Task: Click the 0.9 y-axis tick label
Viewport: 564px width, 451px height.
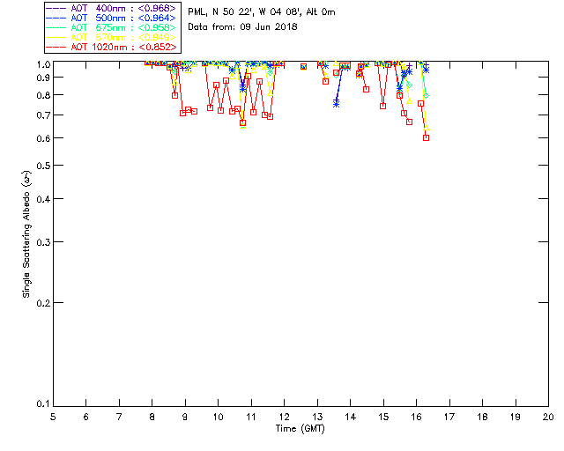Action: point(43,78)
